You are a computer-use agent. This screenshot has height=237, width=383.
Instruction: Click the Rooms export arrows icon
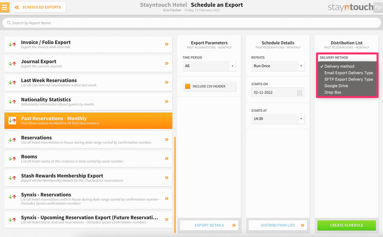pos(12,159)
